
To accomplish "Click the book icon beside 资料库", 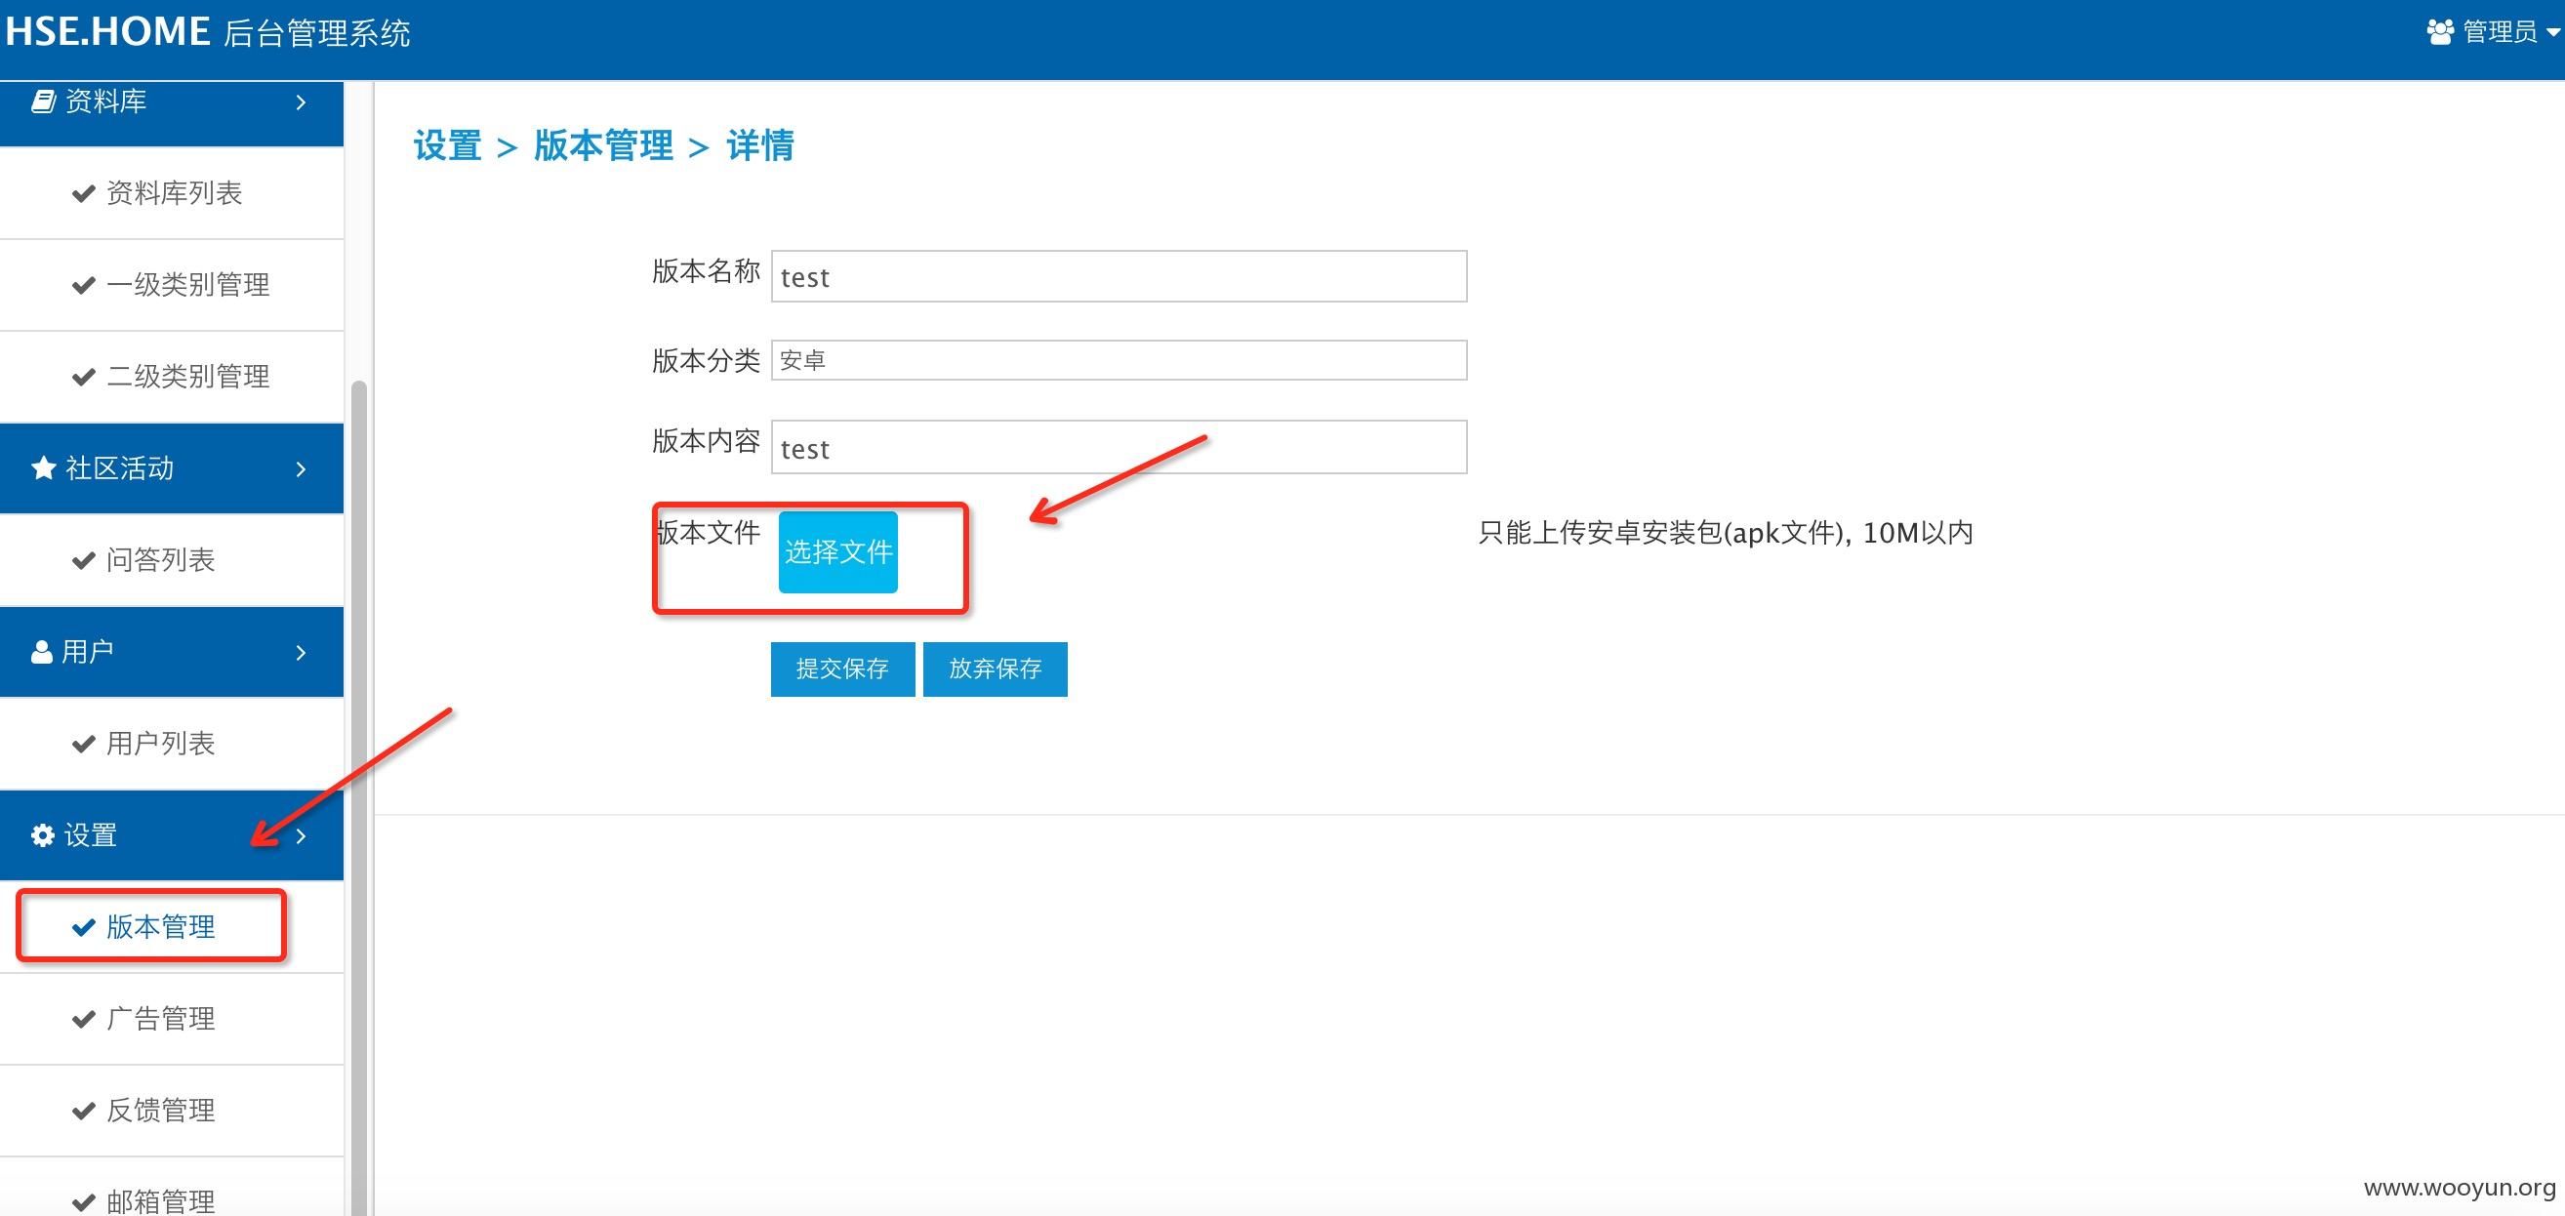I will (43, 101).
